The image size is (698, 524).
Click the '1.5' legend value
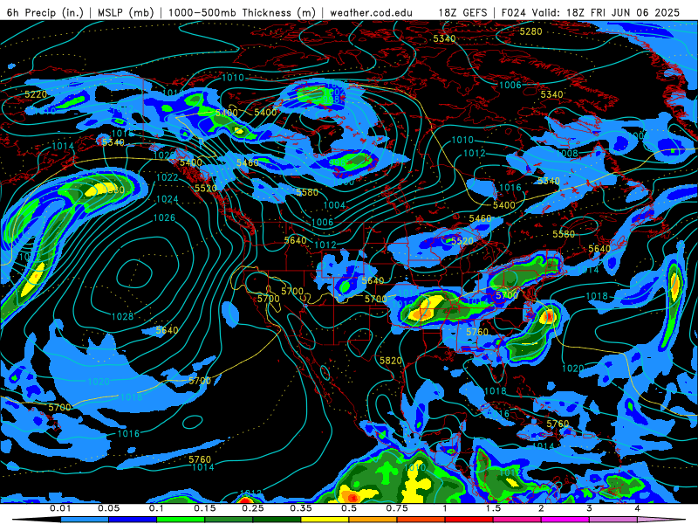[x=493, y=508]
